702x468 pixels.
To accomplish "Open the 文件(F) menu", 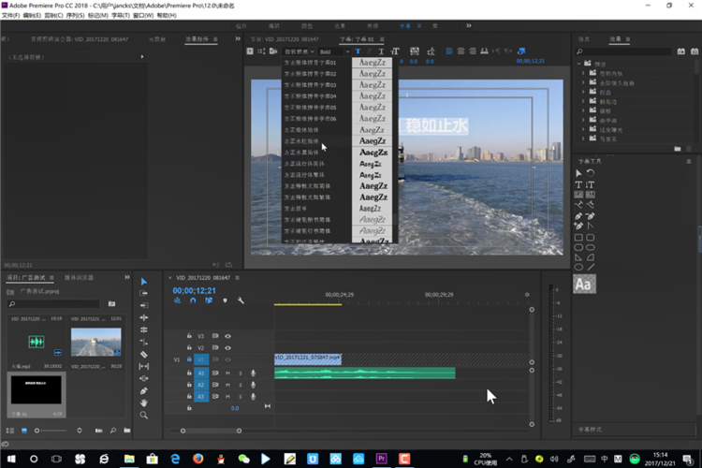I will point(10,15).
